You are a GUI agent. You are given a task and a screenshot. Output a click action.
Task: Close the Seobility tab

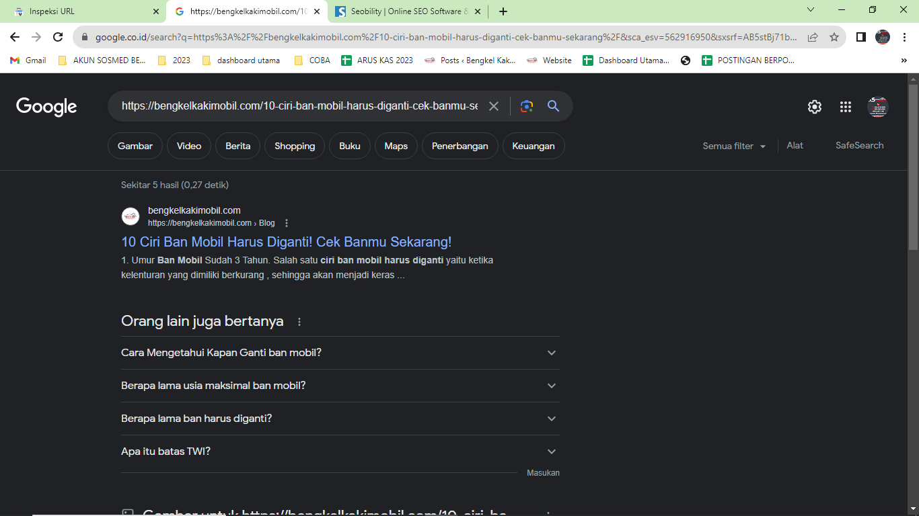(x=478, y=11)
